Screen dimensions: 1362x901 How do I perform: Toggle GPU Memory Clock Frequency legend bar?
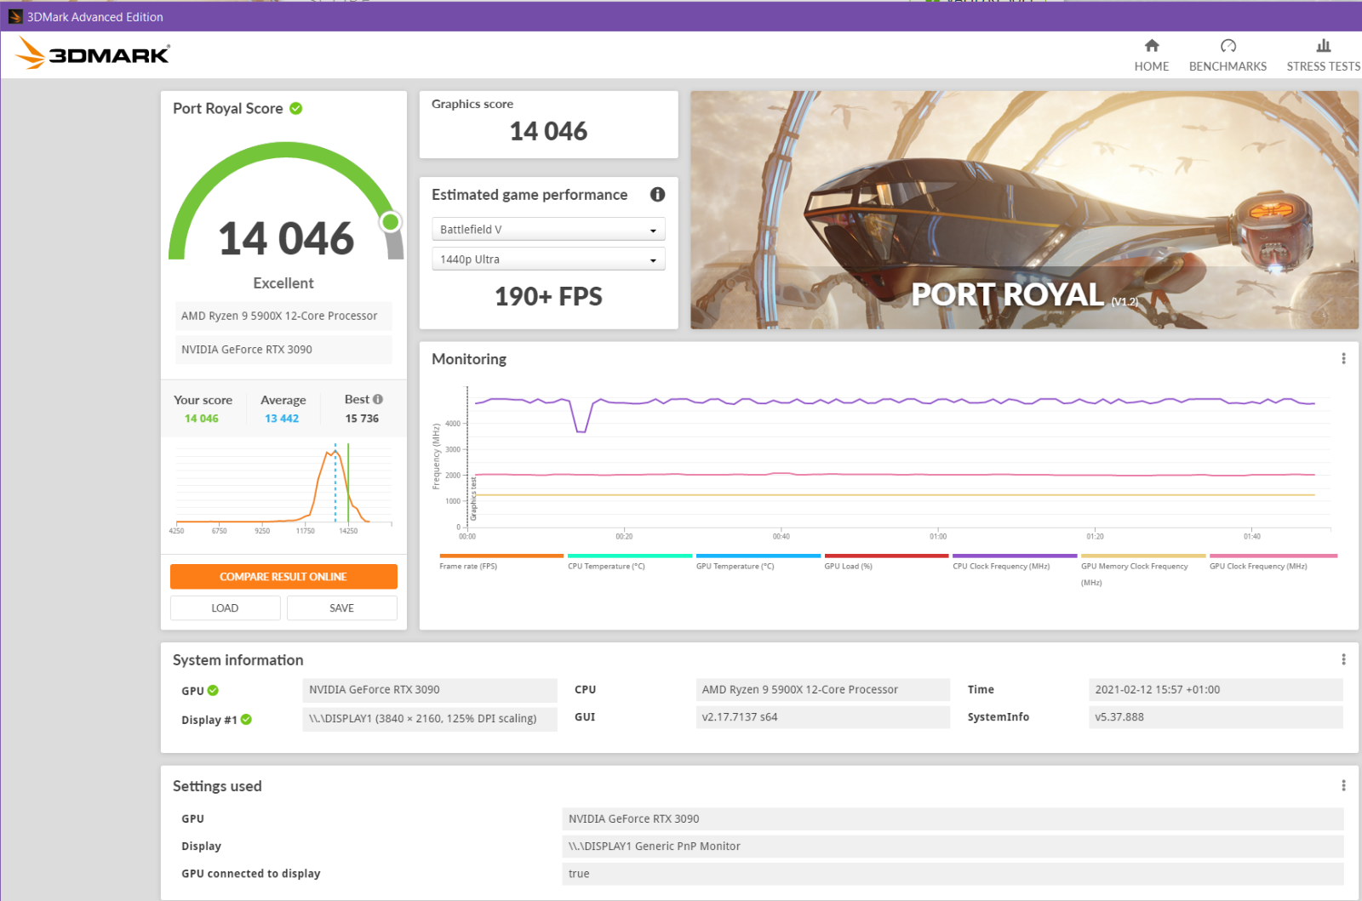(x=1143, y=556)
